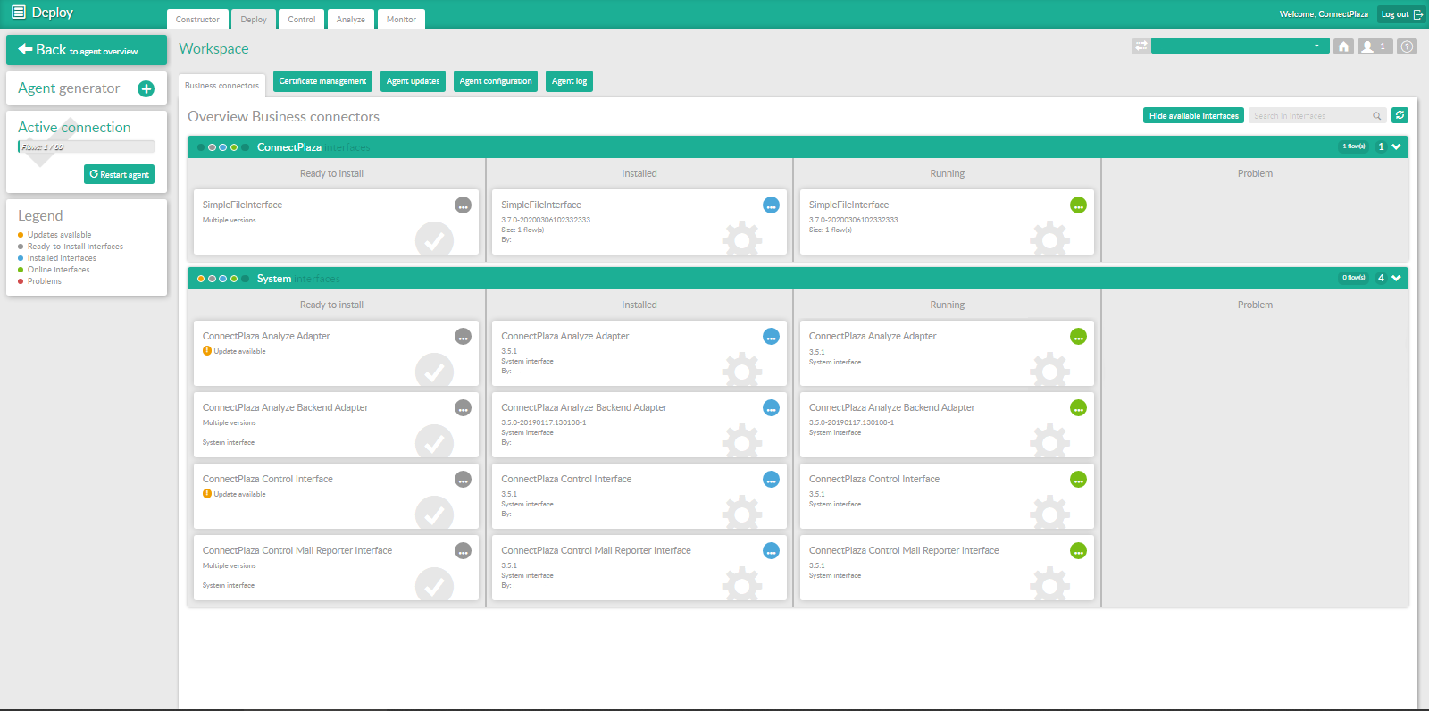Switch to the Monitor tab
This screenshot has width=1429, height=711.
pos(401,19)
